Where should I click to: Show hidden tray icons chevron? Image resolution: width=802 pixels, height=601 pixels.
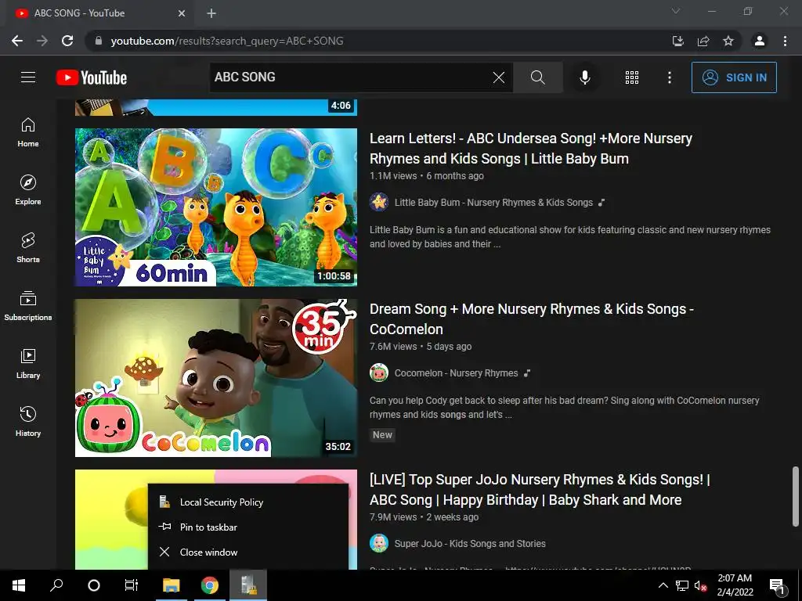pos(663,585)
